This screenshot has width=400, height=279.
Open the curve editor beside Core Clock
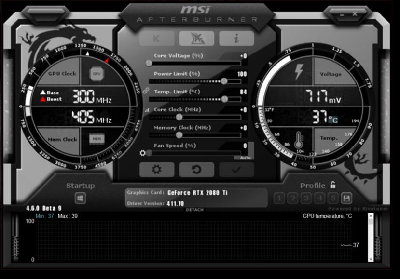[147, 110]
